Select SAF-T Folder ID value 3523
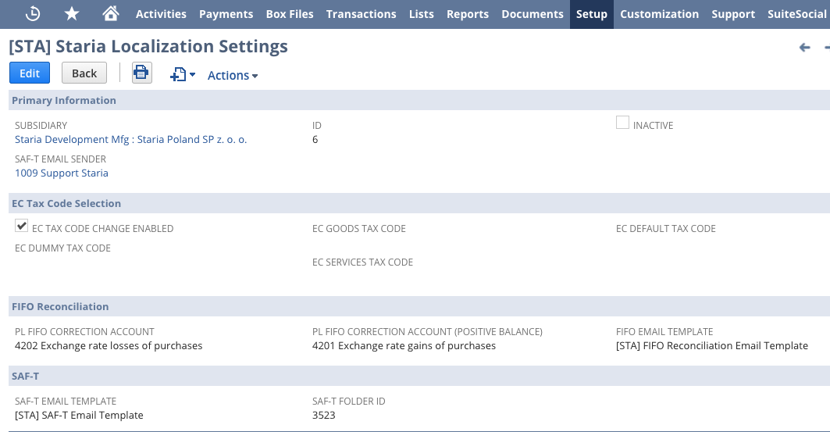The width and height of the screenshot is (830, 432). click(324, 415)
